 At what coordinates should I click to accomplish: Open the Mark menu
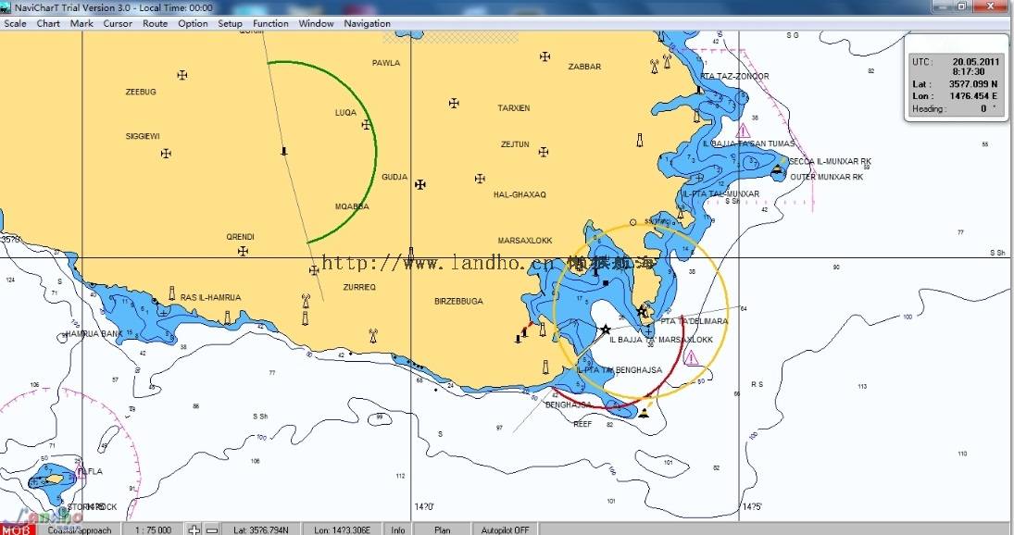[81, 23]
